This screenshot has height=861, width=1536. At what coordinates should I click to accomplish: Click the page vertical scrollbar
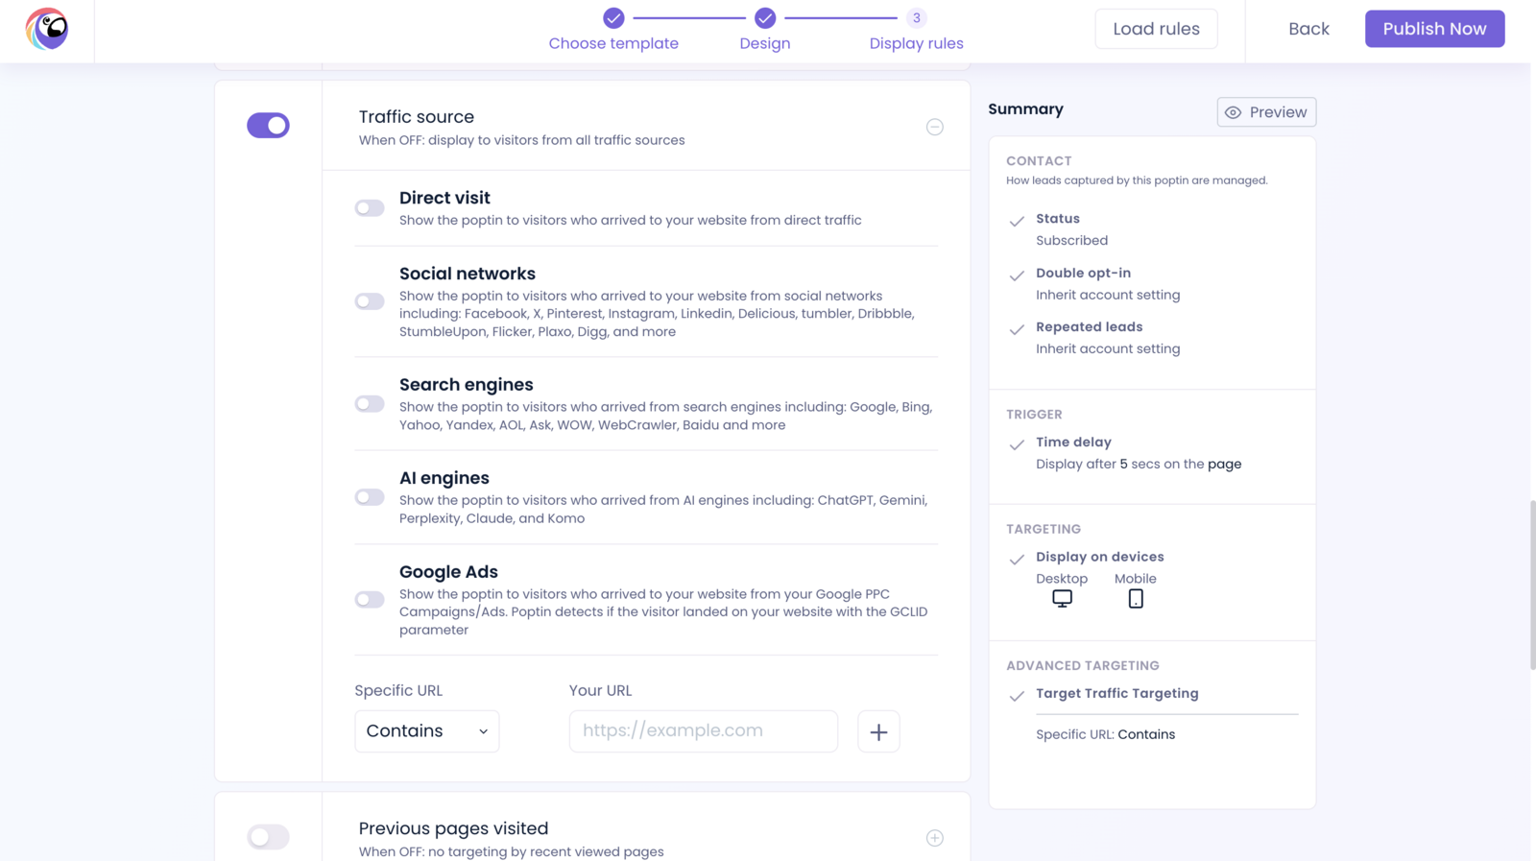[x=1532, y=585]
